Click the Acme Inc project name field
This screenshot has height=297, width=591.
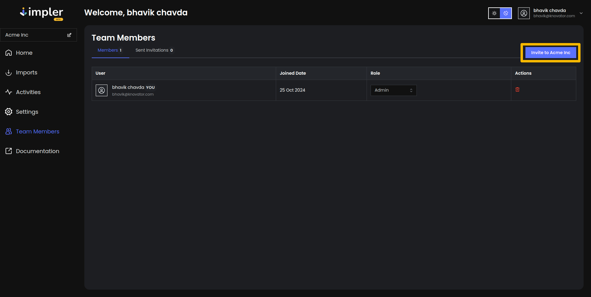pyautogui.click(x=34, y=35)
